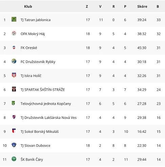Click the OFK Mokrý Háj soccer ball logo
The width and height of the screenshot is (165, 167).
(14, 33)
